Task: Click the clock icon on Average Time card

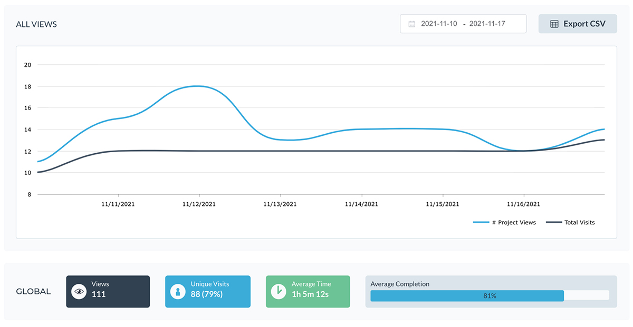Action: [278, 291]
